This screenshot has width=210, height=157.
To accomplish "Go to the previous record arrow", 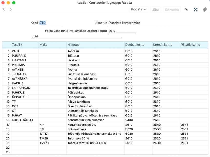I will click(x=4, y=9).
